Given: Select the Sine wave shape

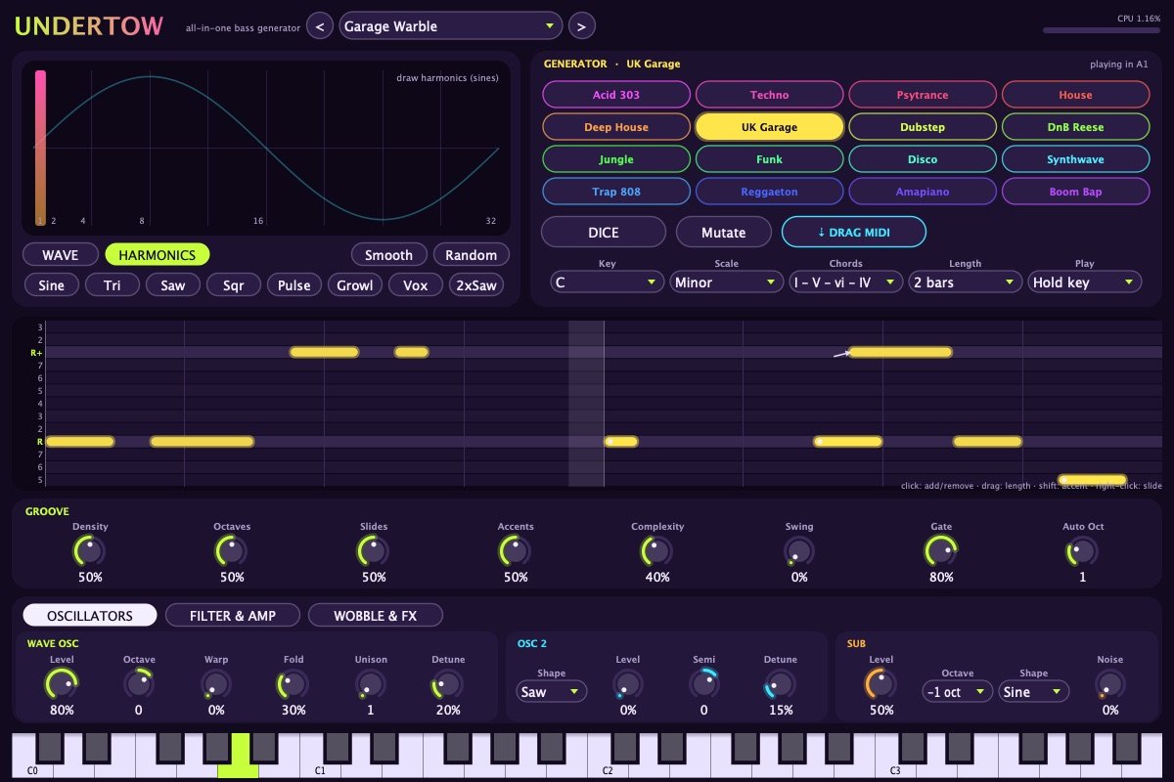Looking at the screenshot, I should pyautogui.click(x=52, y=285).
